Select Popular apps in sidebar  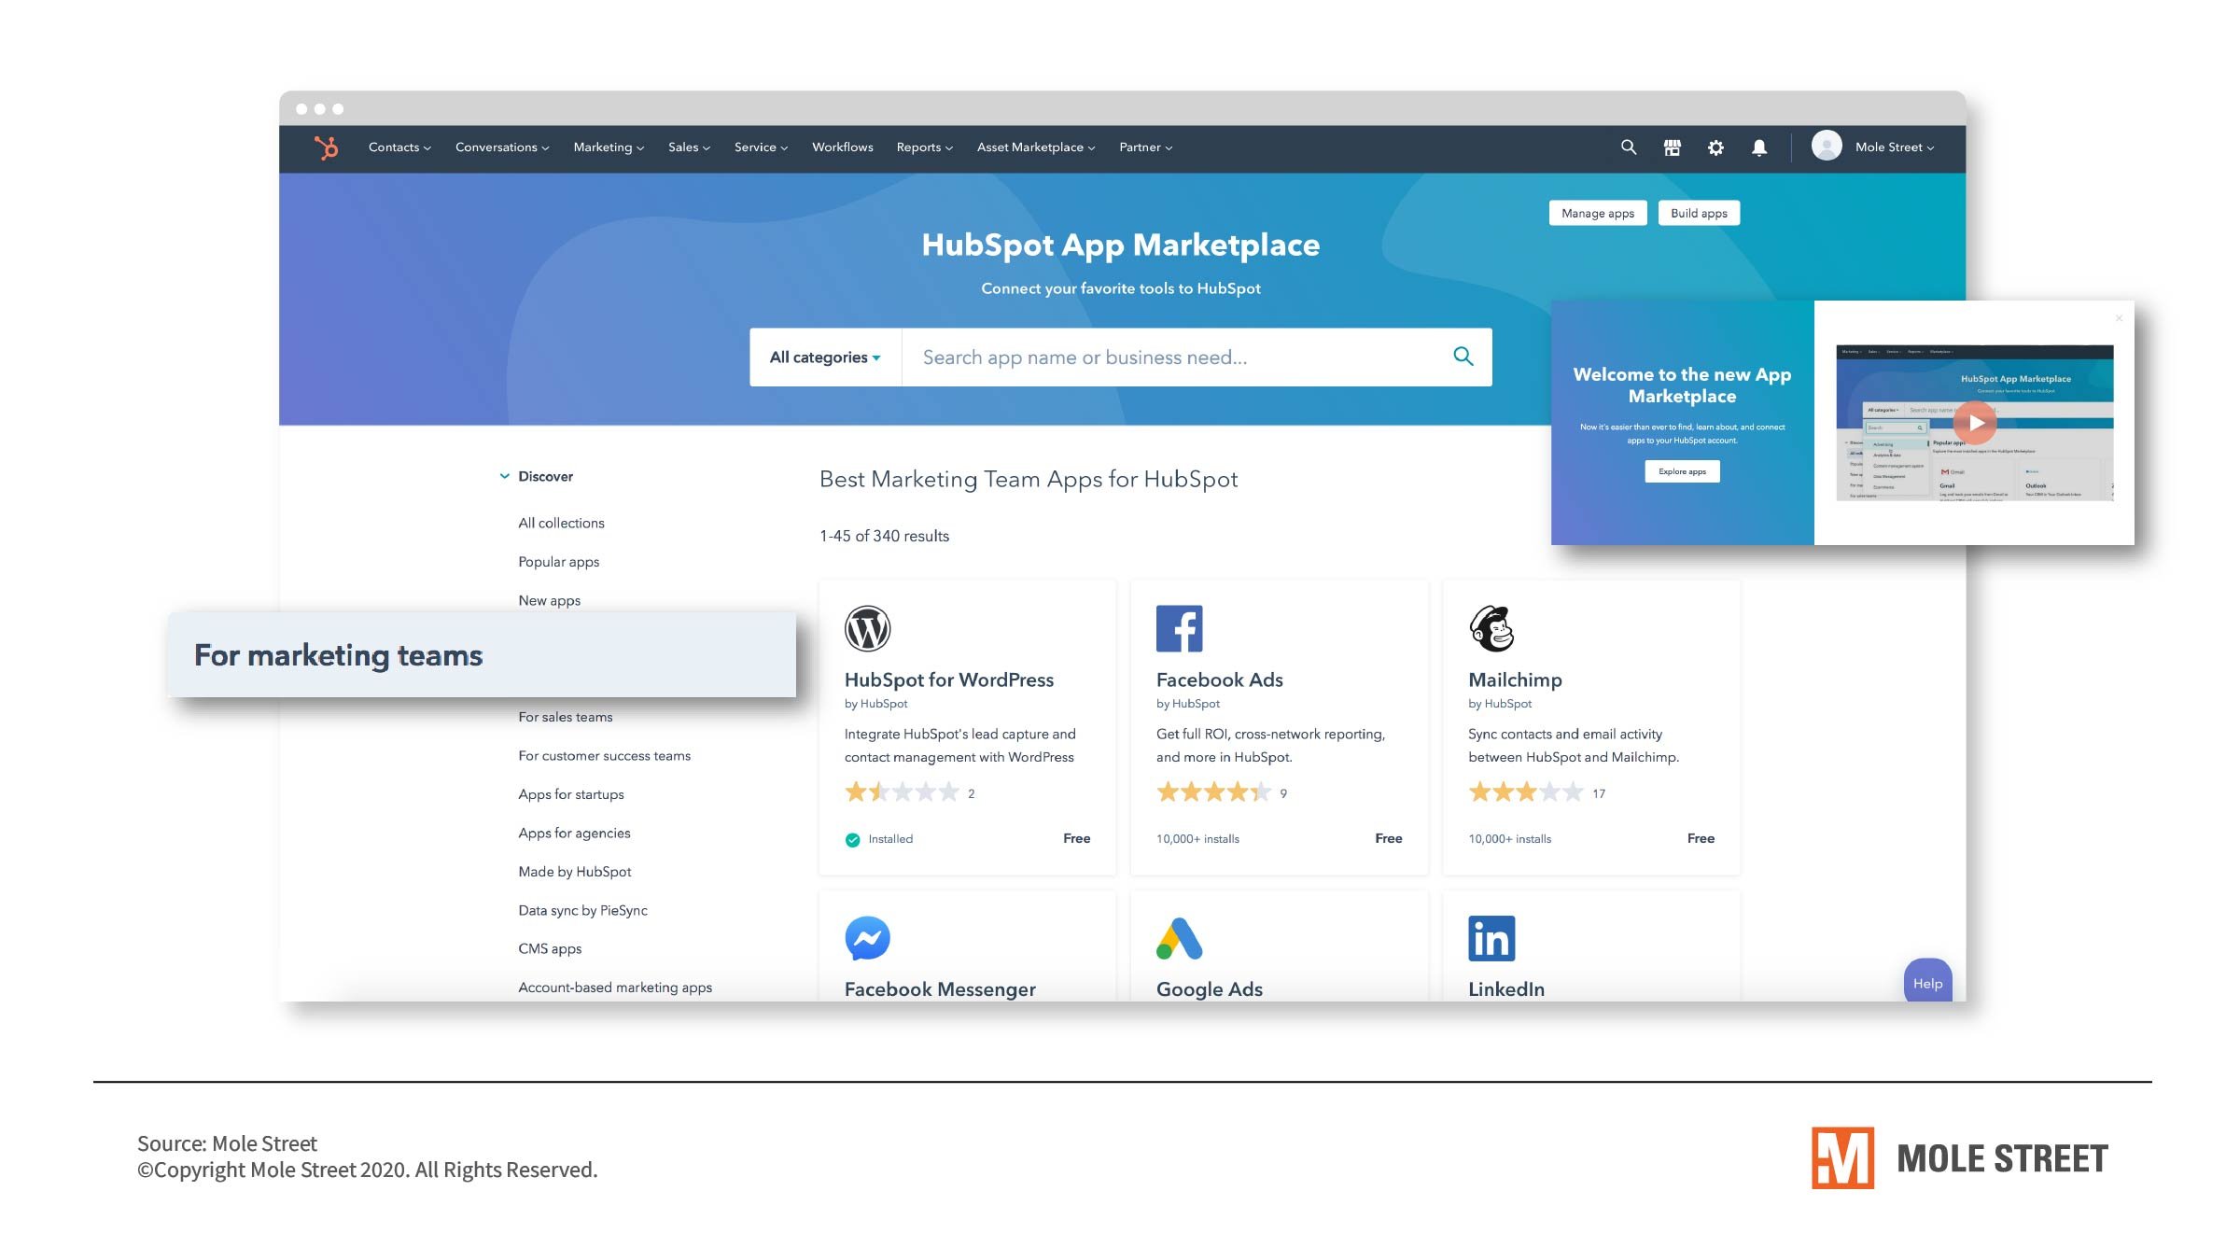(558, 562)
